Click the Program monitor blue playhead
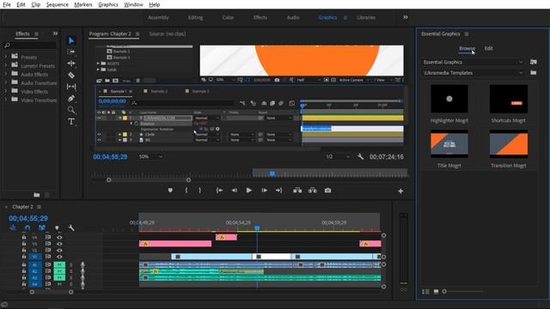The width and height of the screenshot is (550, 309). tap(272, 173)
